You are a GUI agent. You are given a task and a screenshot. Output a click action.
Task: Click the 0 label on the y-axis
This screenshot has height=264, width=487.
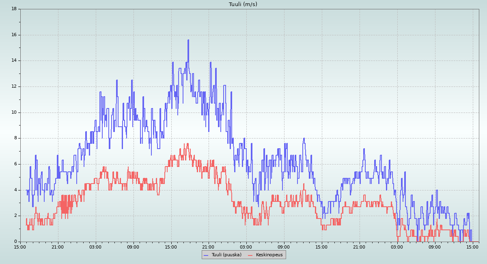tap(15, 242)
